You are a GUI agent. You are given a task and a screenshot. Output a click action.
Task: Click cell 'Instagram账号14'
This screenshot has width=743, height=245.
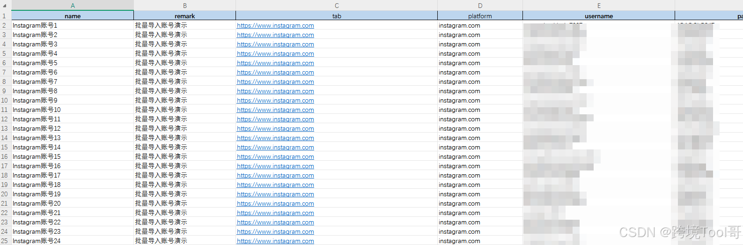click(x=73, y=147)
